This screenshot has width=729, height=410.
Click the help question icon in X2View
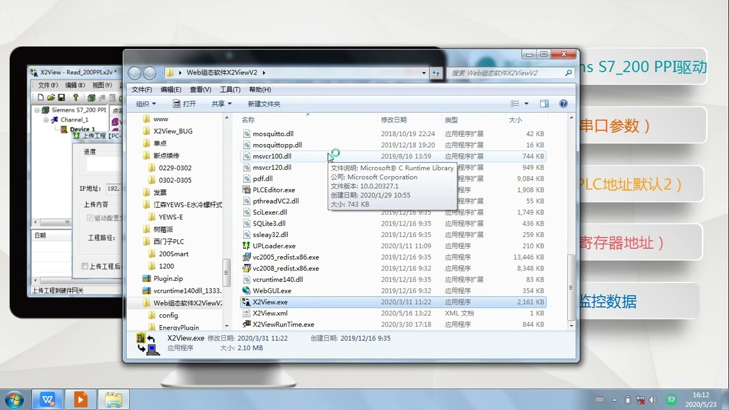75,98
